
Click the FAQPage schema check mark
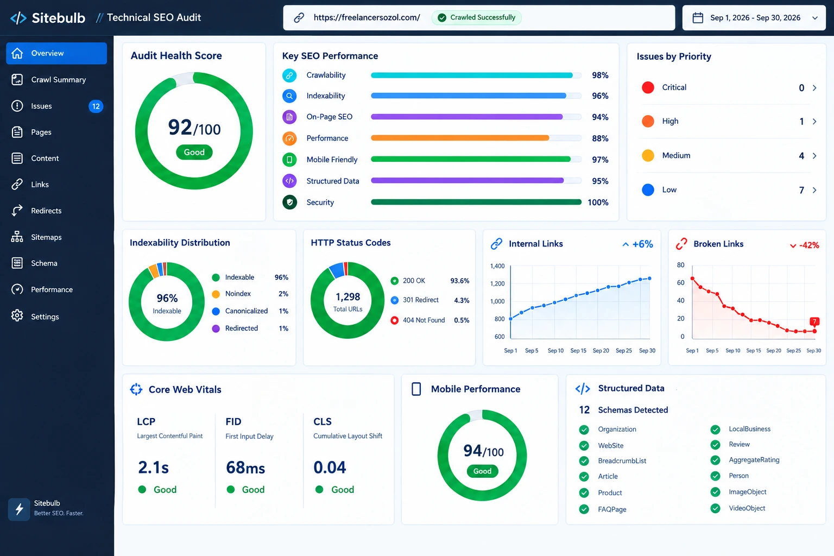click(x=584, y=509)
